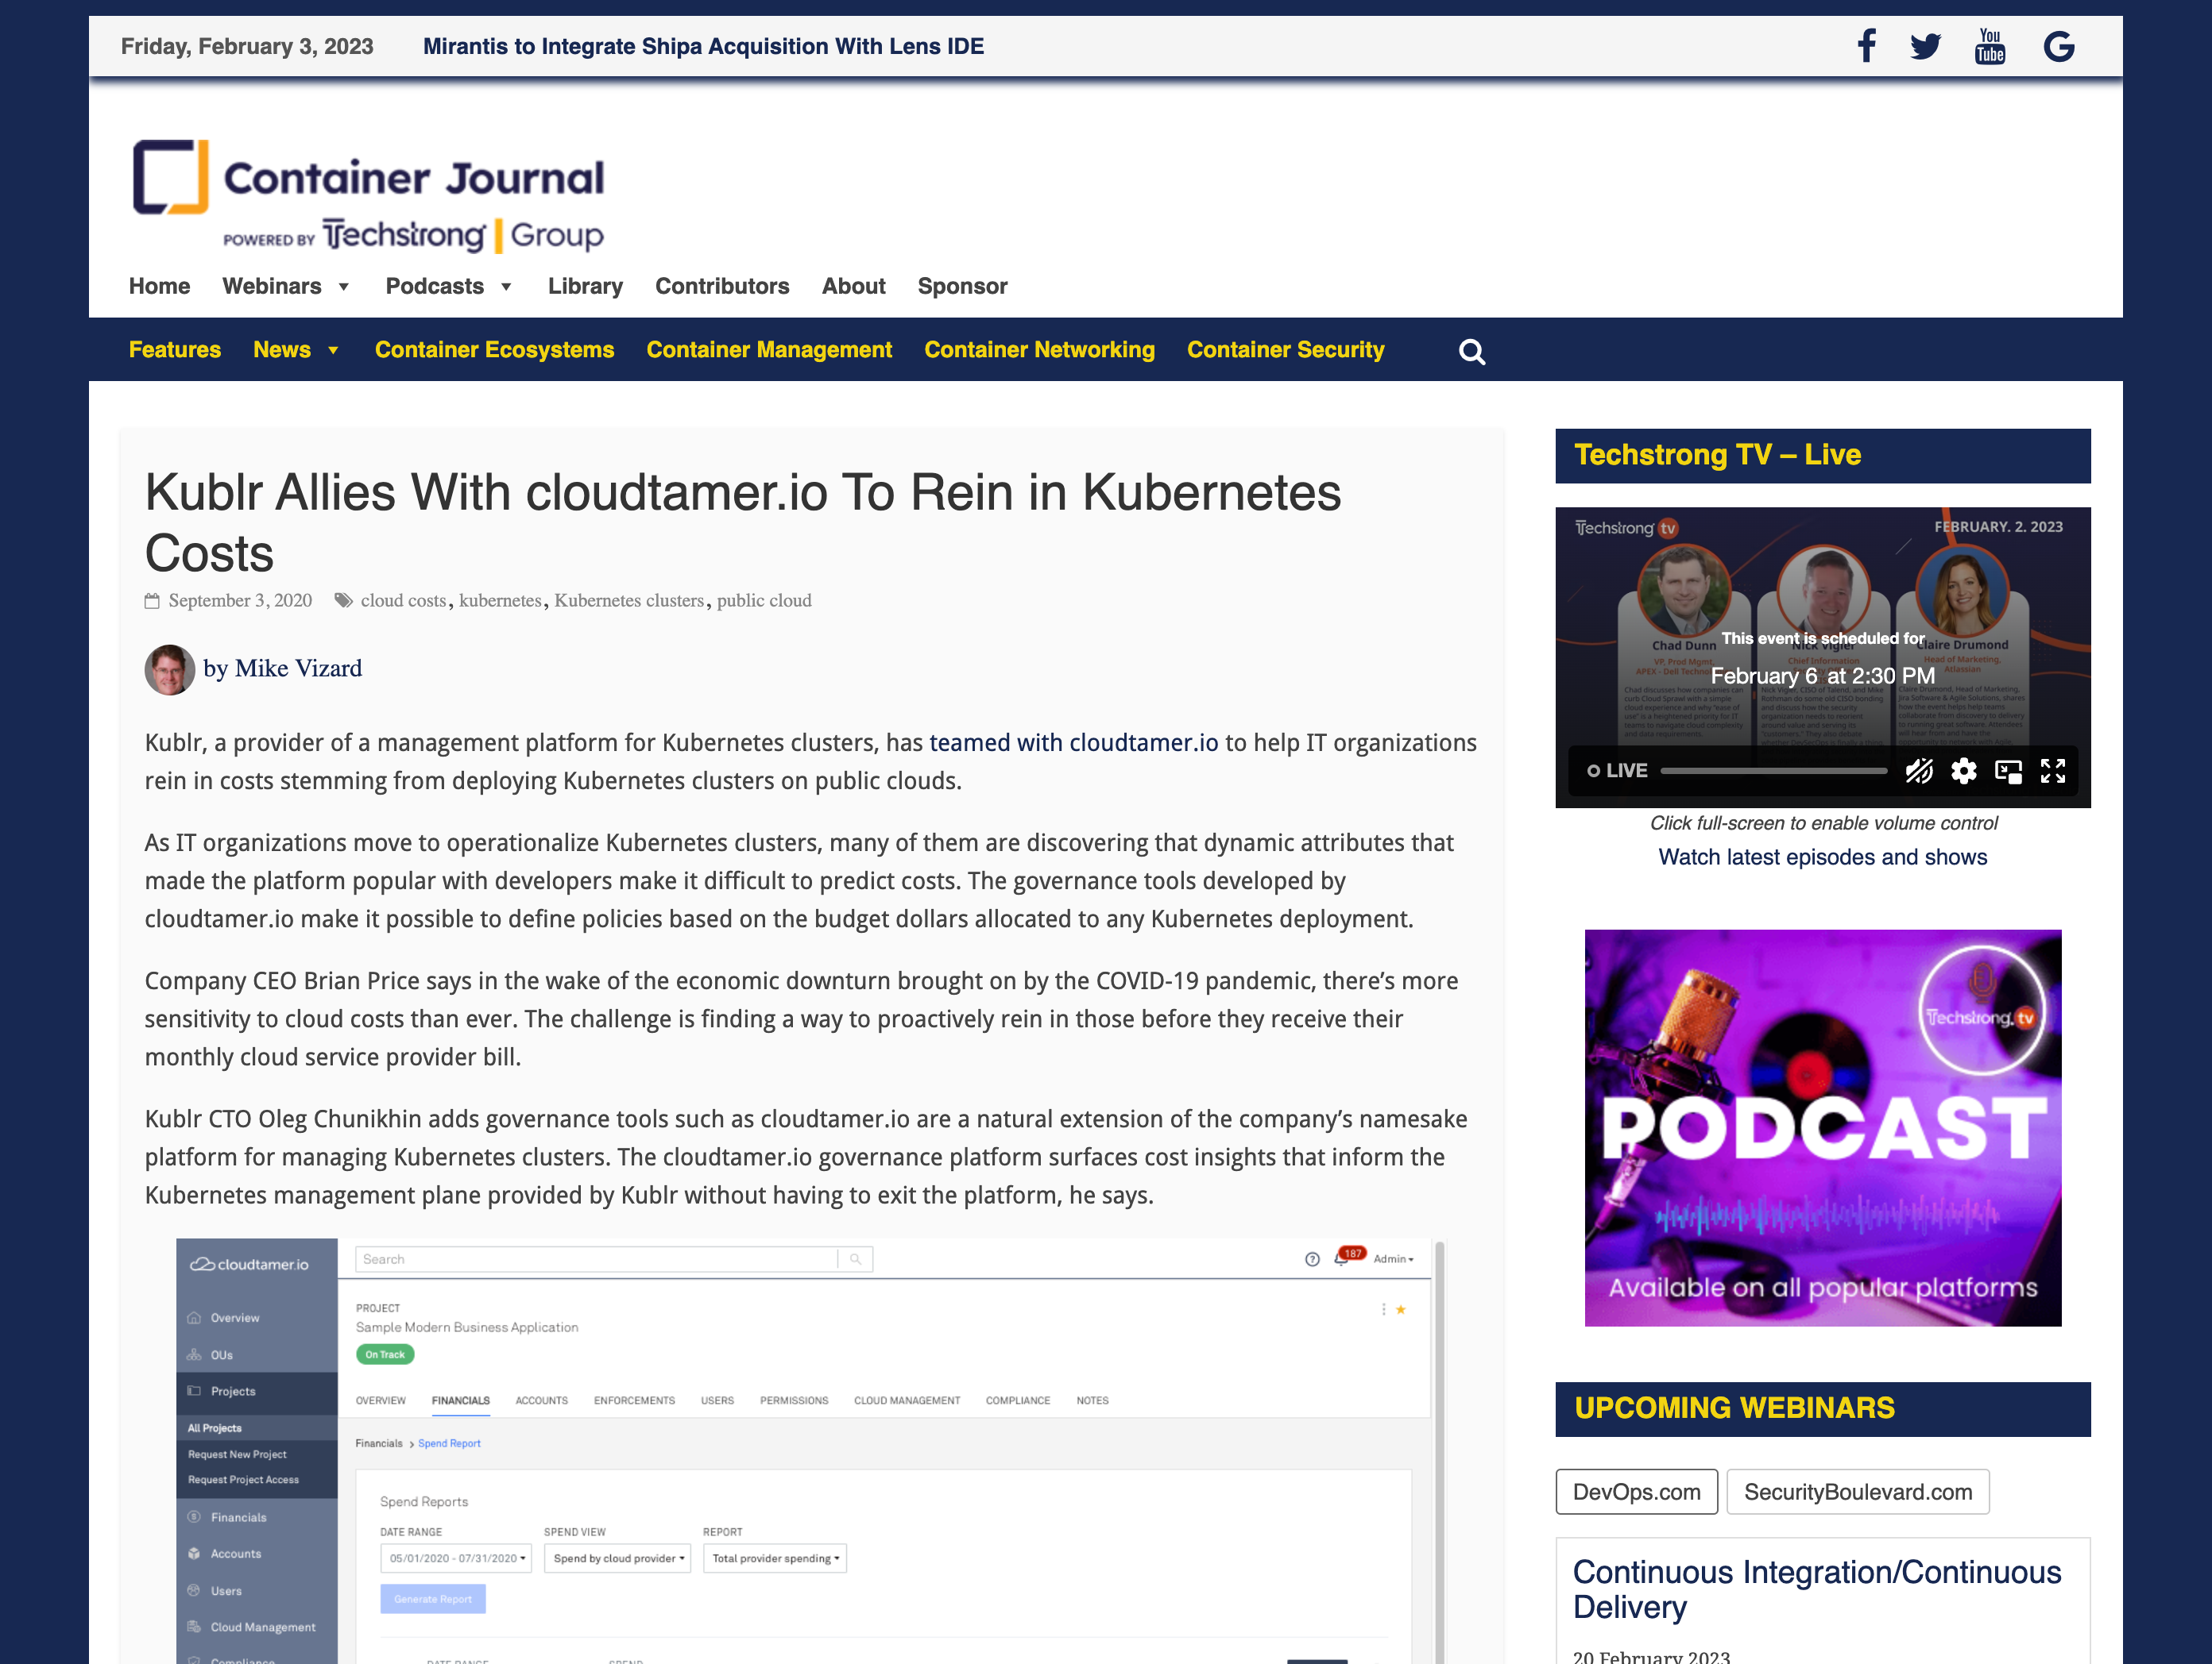Open the 'cloud costs' tag

403,601
